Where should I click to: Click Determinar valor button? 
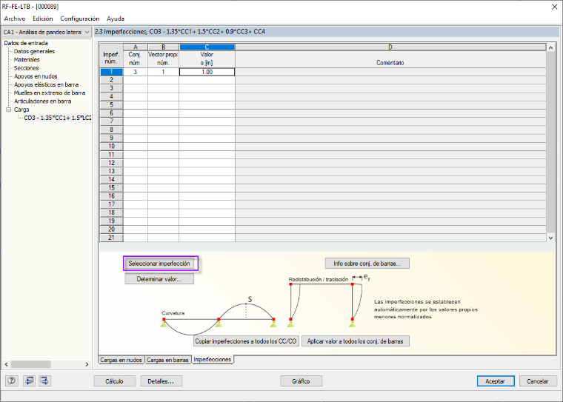click(159, 279)
